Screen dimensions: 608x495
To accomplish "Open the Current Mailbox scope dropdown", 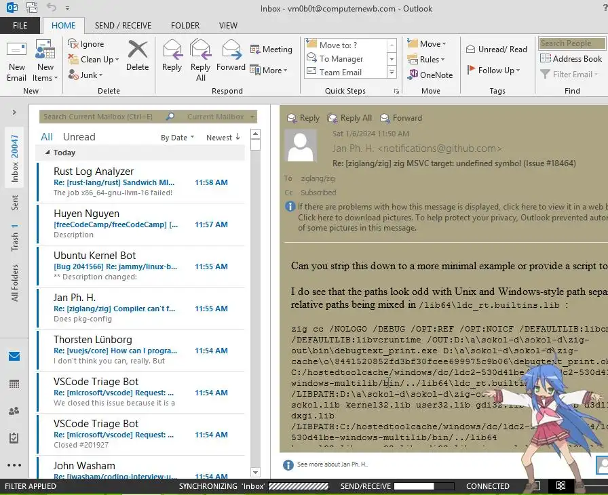I will click(x=221, y=117).
